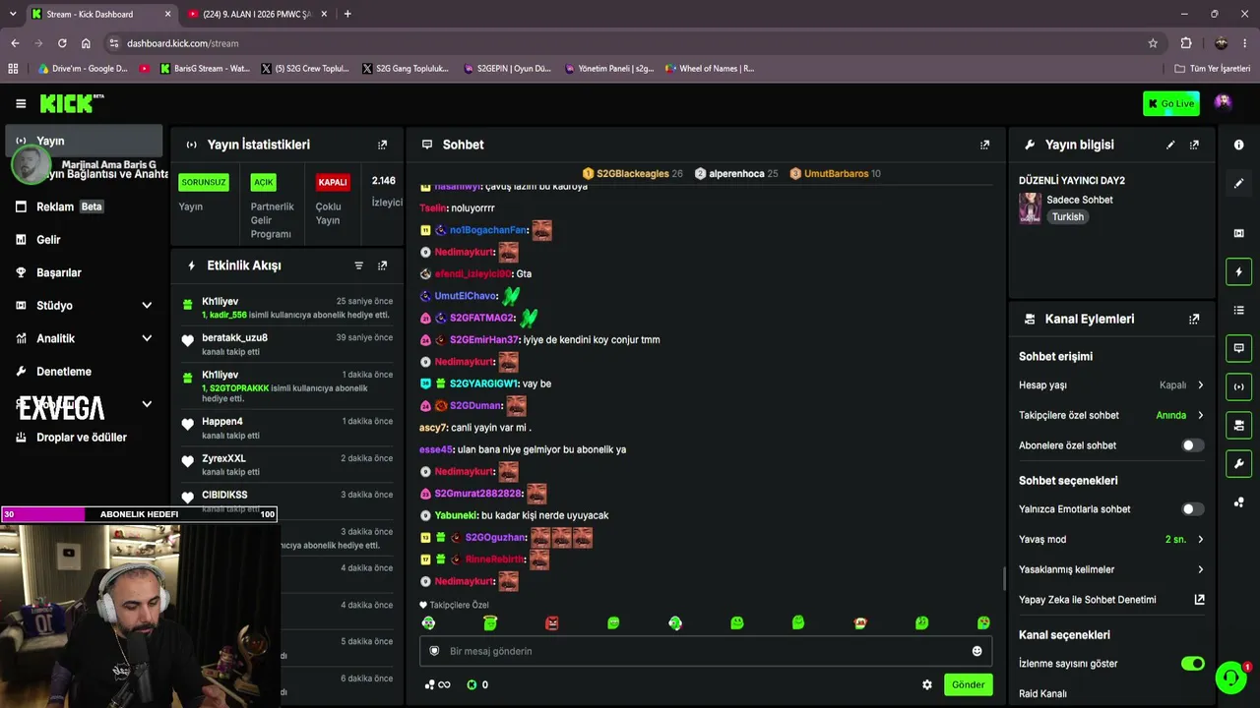Open Reklam Beta in the sidebar

tap(84, 206)
